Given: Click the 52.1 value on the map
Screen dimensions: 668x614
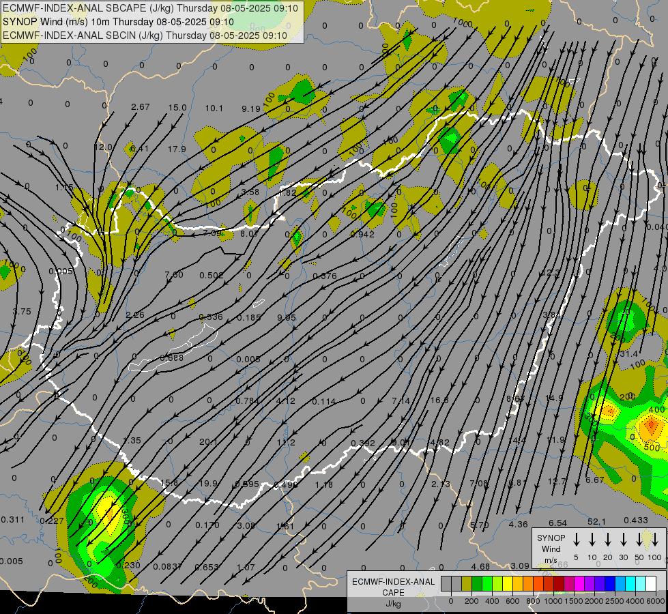Looking at the screenshot, I should coord(596,521).
